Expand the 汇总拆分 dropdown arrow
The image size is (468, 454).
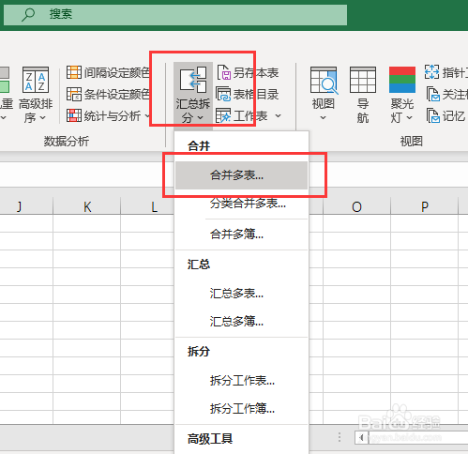(x=201, y=118)
